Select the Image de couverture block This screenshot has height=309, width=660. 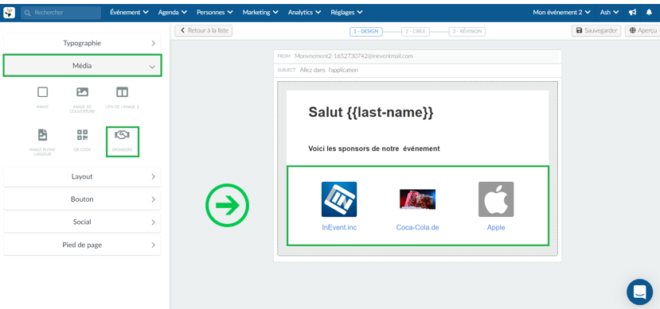click(x=82, y=100)
